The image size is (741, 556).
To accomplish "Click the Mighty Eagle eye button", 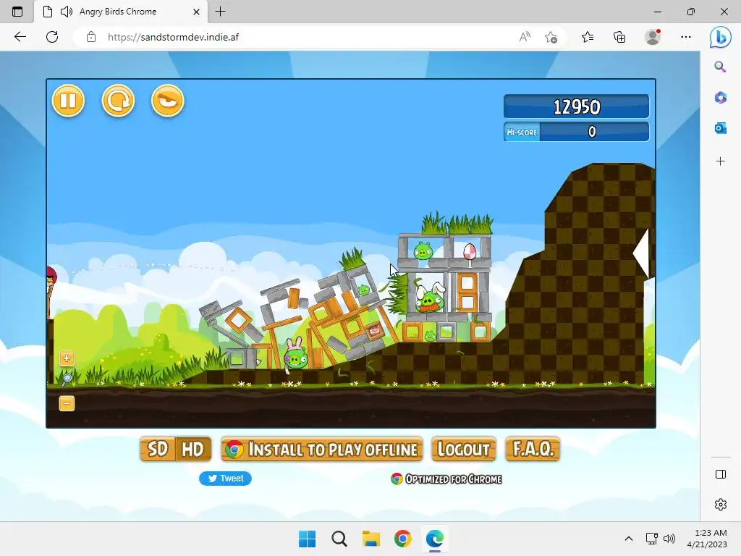I will [x=168, y=100].
